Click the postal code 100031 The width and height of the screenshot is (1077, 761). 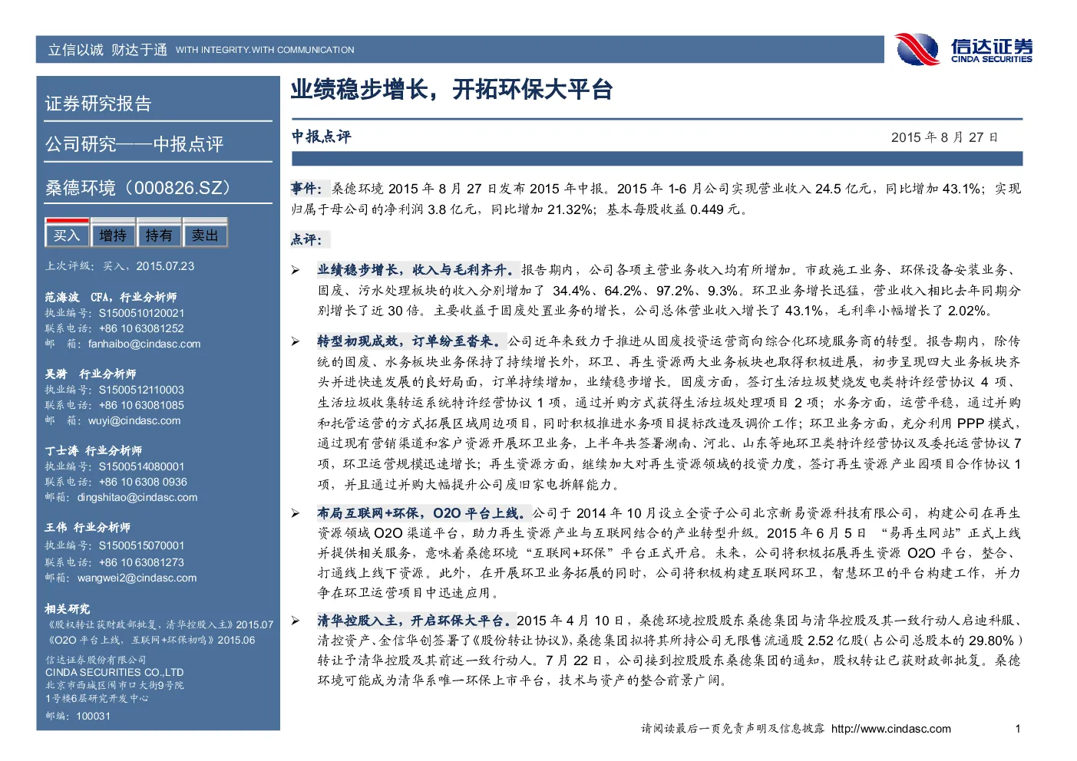point(93,716)
